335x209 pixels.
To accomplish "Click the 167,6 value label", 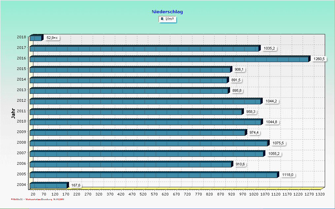I will point(76,186).
